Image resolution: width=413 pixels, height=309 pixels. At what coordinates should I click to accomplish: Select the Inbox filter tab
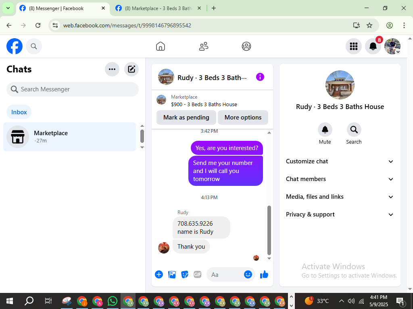coord(19,112)
